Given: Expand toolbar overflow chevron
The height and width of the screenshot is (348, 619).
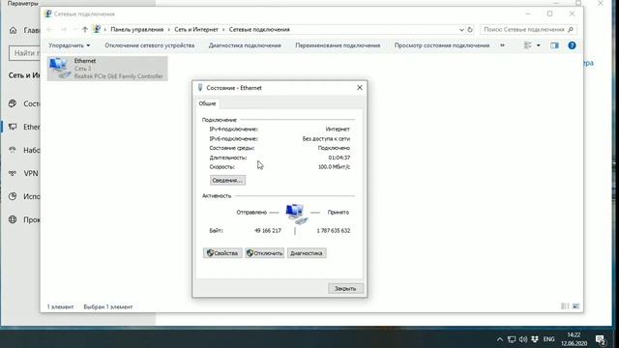Looking at the screenshot, I should click(502, 45).
